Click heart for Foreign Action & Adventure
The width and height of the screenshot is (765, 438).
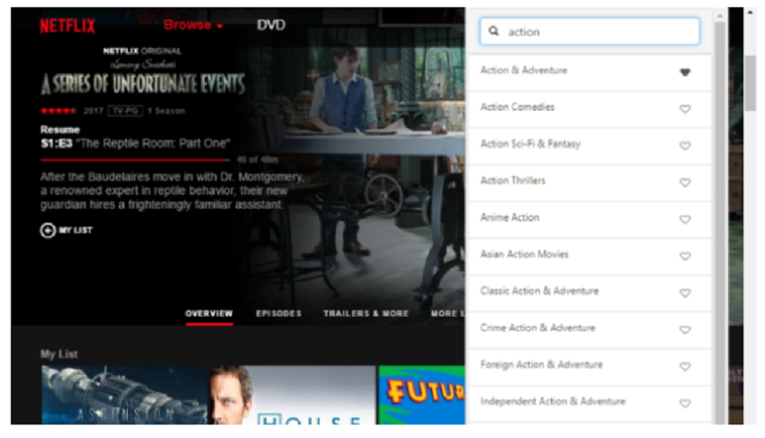[x=685, y=367]
